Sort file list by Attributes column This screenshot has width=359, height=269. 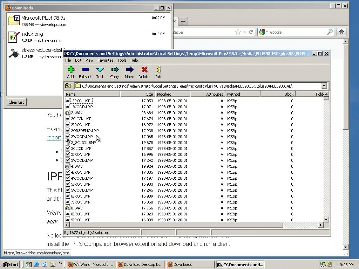208,94
